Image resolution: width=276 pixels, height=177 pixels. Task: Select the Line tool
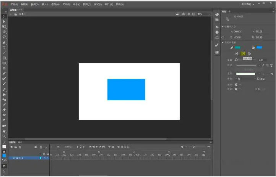[4, 53]
